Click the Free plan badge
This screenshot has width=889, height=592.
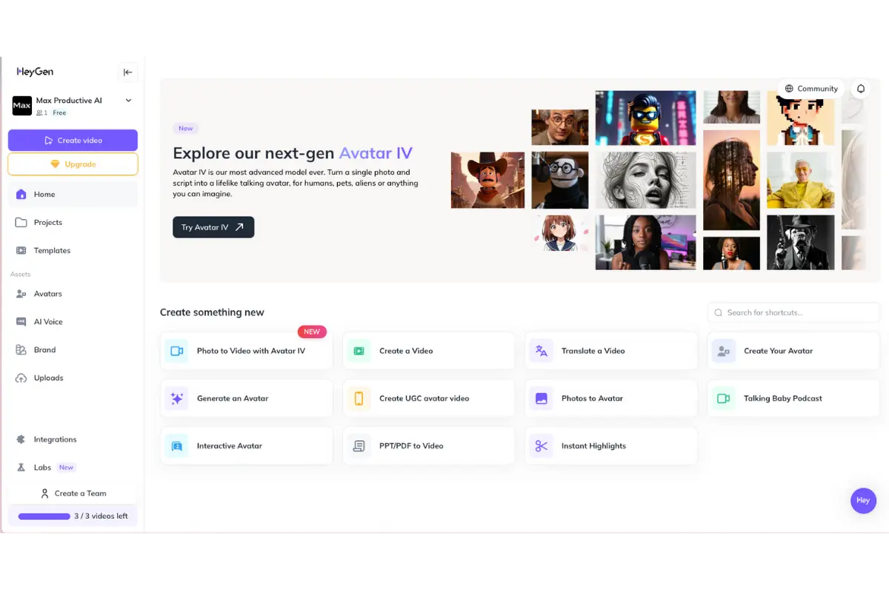59,113
